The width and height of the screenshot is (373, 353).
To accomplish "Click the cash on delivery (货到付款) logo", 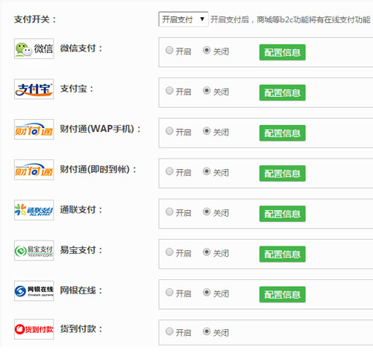I will click(34, 329).
